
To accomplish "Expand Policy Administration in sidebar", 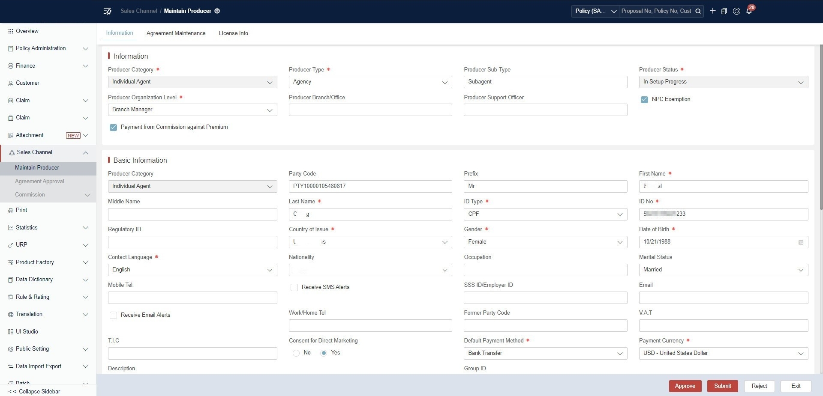I will tap(48, 48).
